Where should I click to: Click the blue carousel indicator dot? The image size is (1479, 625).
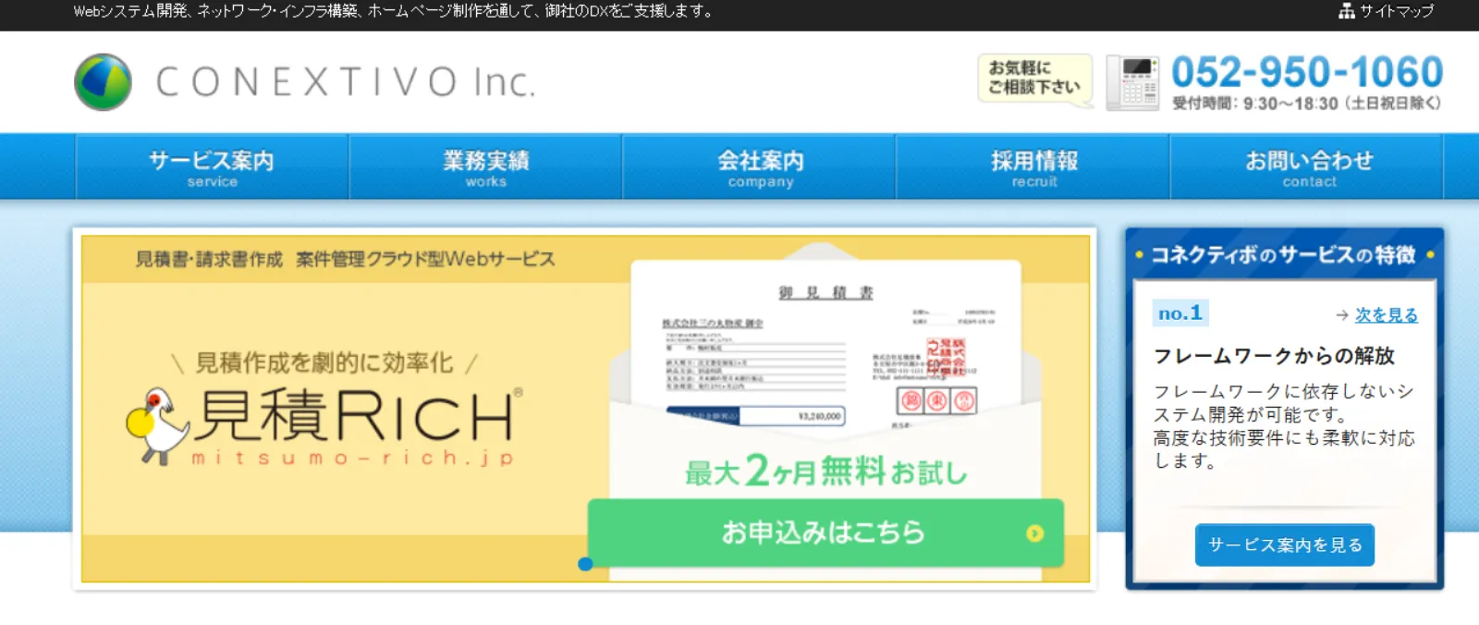tap(585, 564)
